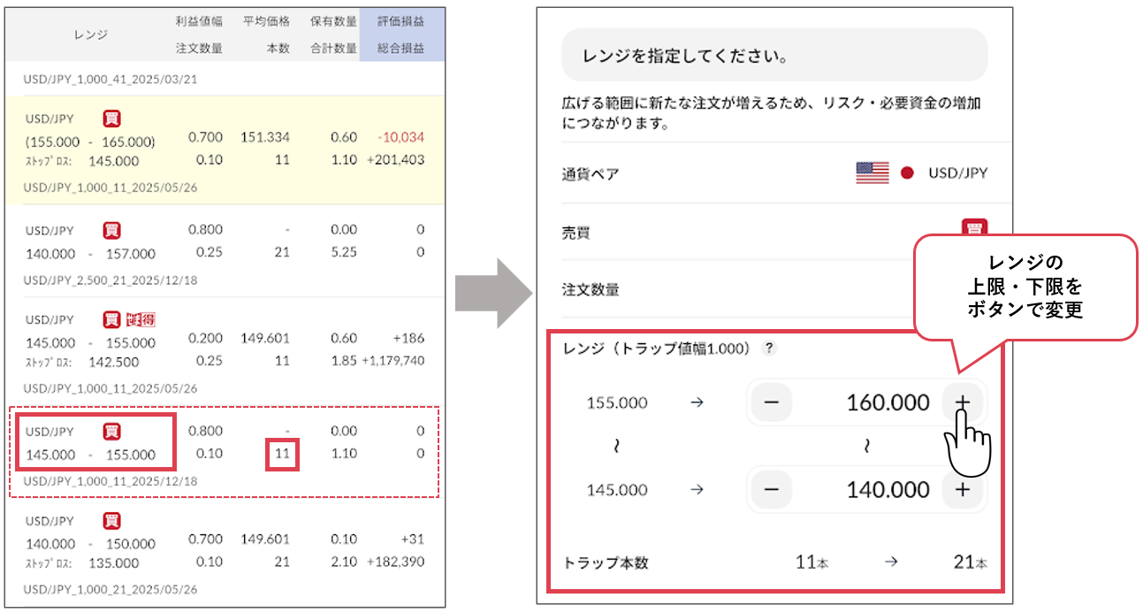Select the レンジ column header

[x=90, y=34]
